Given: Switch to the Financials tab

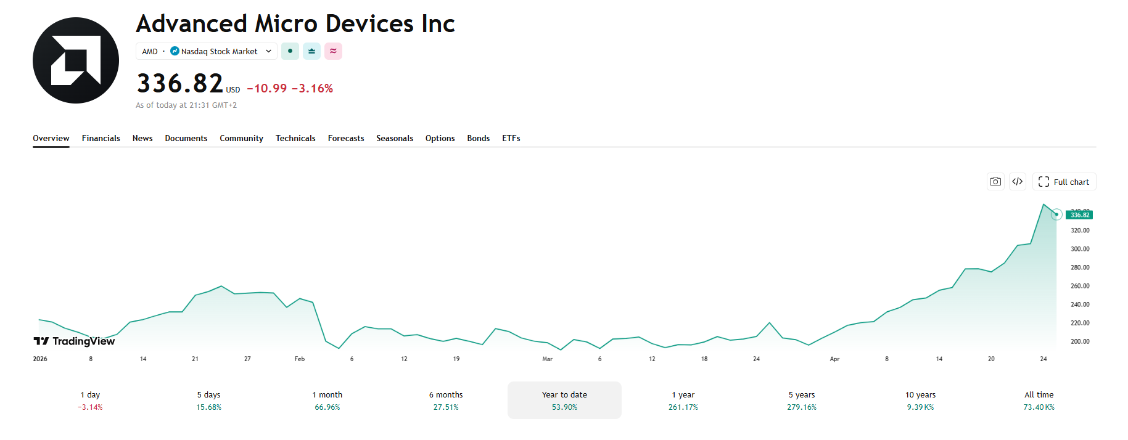Looking at the screenshot, I should 101,138.
